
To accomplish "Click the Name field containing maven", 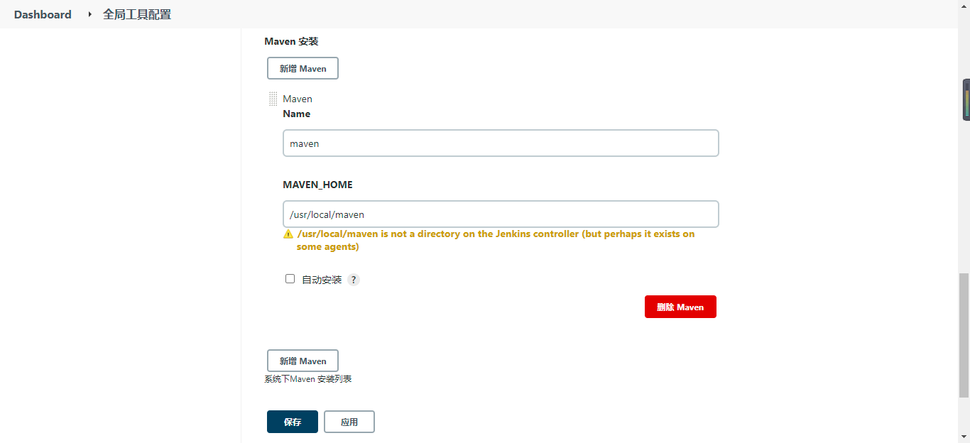I will [501, 143].
